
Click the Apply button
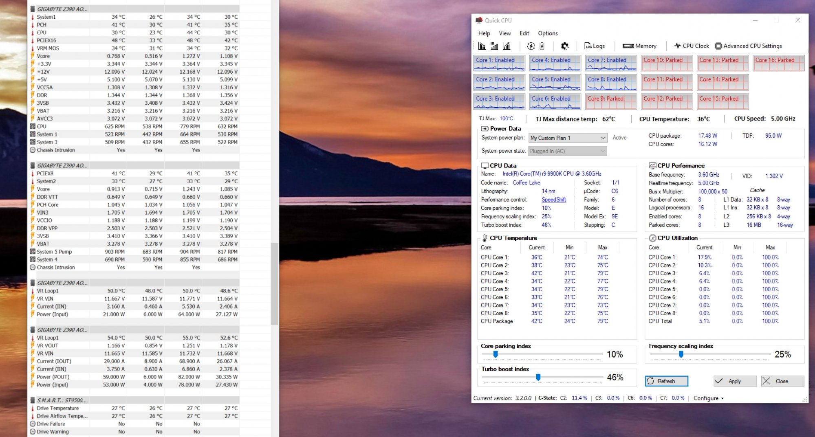735,381
